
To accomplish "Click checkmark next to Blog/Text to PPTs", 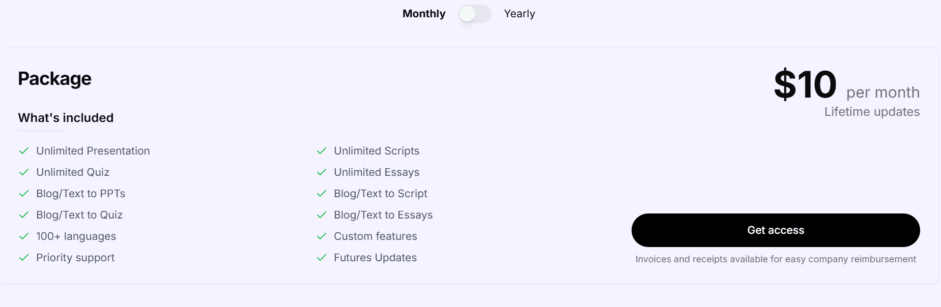I will coord(24,194).
